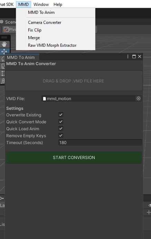Click the Timeout (Seconds) input field

pyautogui.click(x=100, y=142)
